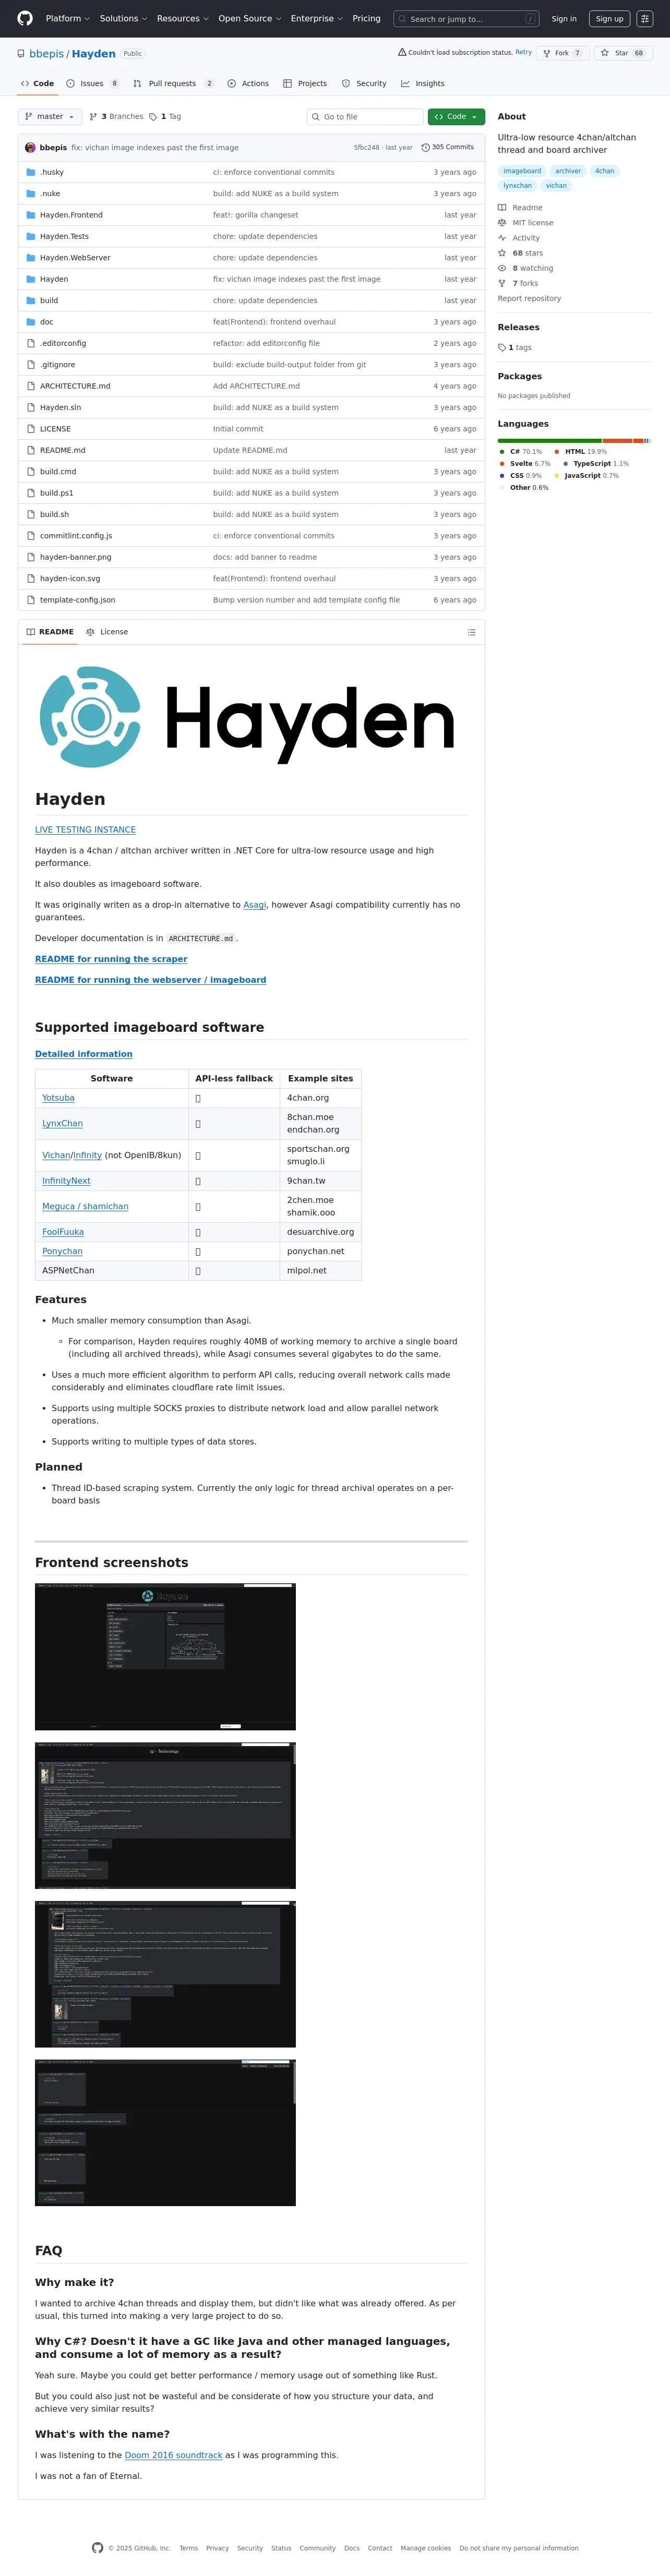Viewport: 670px width, 2576px height.
Task: Open the .editorconfig file icon
Action: [31, 343]
